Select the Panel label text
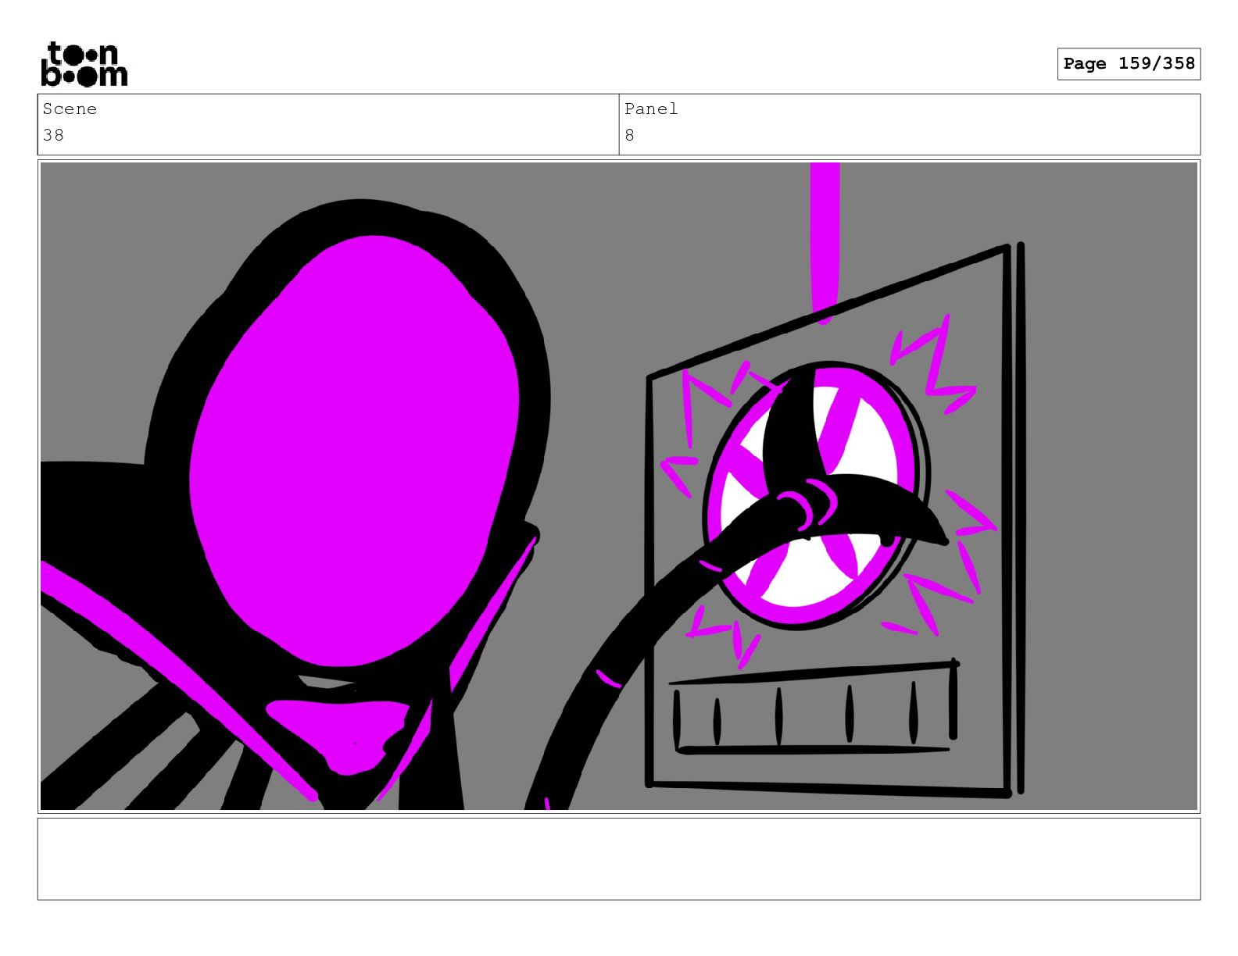 point(651,109)
